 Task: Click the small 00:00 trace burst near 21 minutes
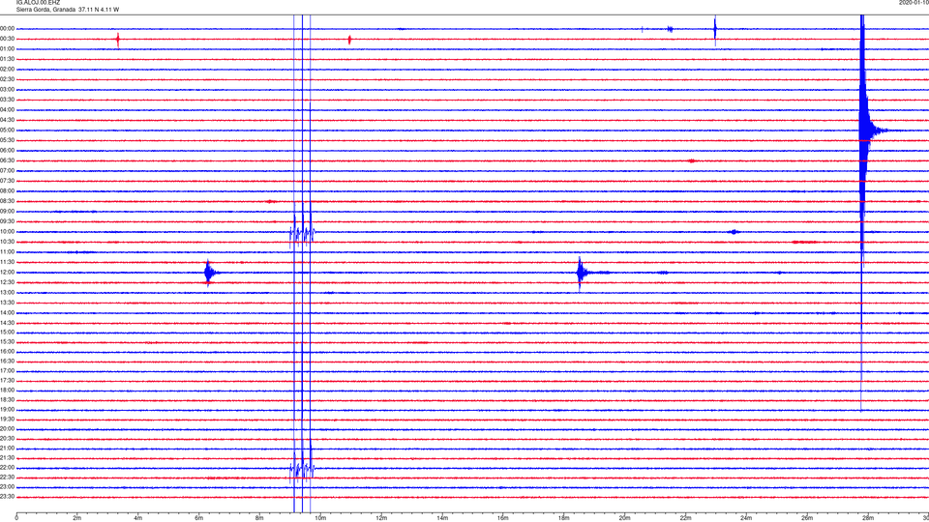pyautogui.click(x=670, y=29)
